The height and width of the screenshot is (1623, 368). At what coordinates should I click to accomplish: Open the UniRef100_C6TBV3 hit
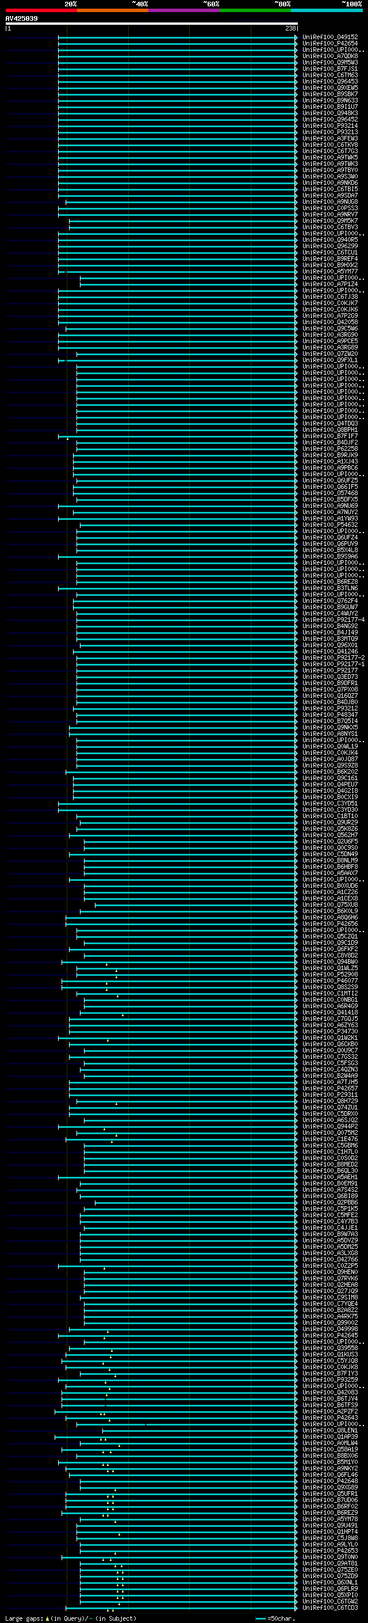tap(330, 227)
